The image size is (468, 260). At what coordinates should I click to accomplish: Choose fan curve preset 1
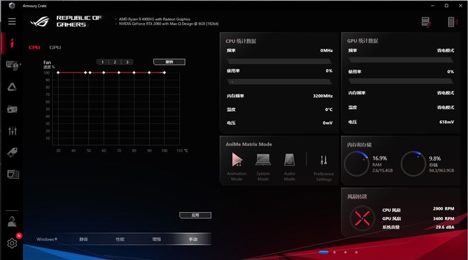[x=102, y=62]
